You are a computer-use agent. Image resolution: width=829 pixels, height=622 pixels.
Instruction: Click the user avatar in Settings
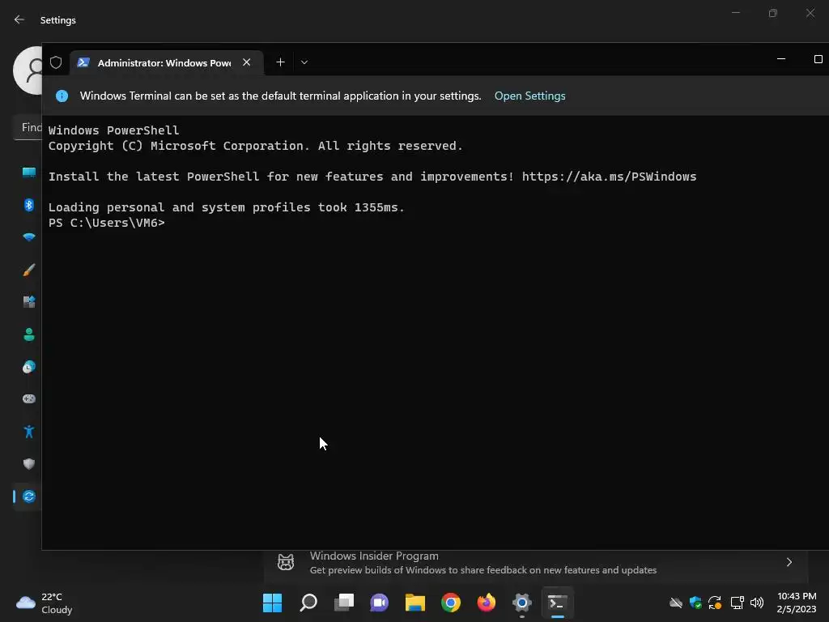pos(28,70)
